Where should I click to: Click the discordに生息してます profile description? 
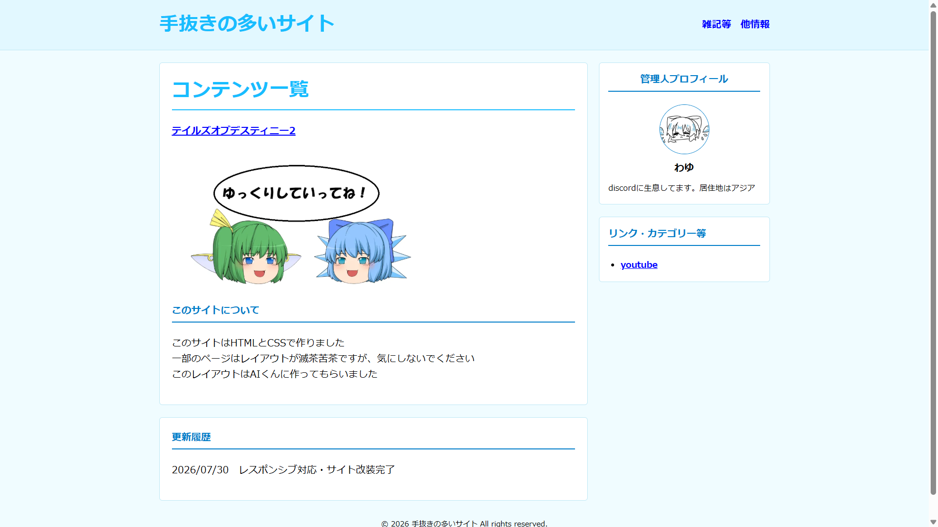coord(682,188)
